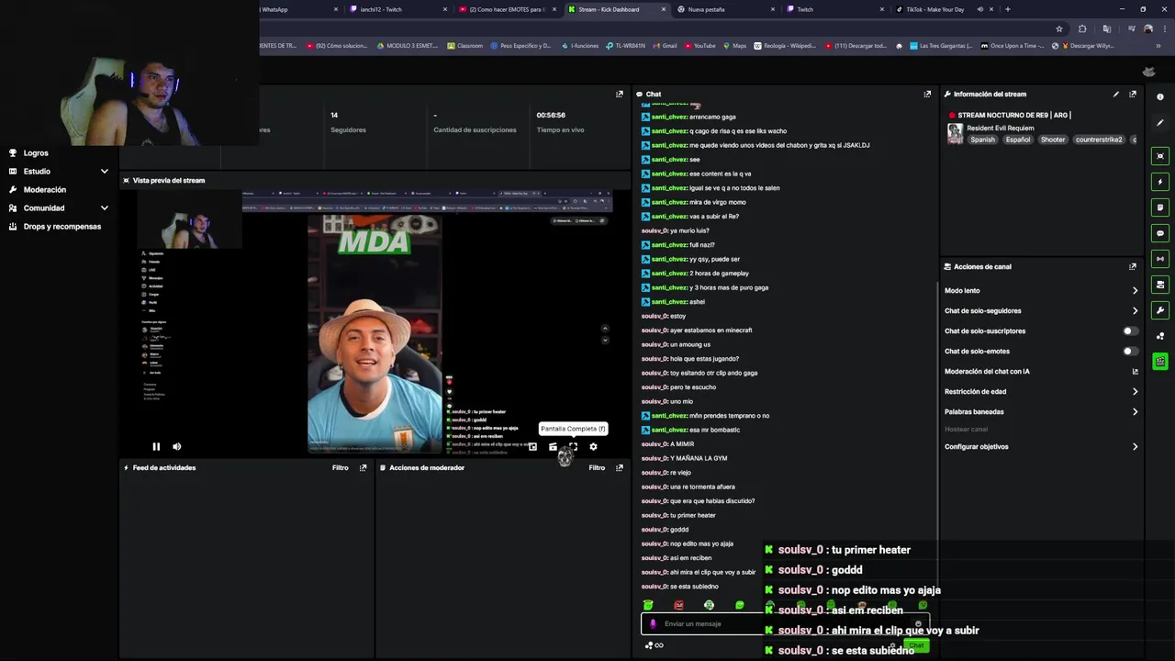Toggle Chat de solo-suscriptores switch
This screenshot has height=661, width=1175.
1131,330
